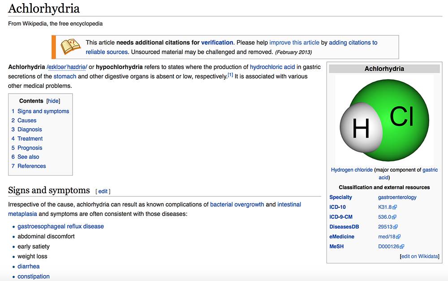The image size is (448, 281).
Task: Click the '(February 2013)' date text
Action: click(293, 52)
